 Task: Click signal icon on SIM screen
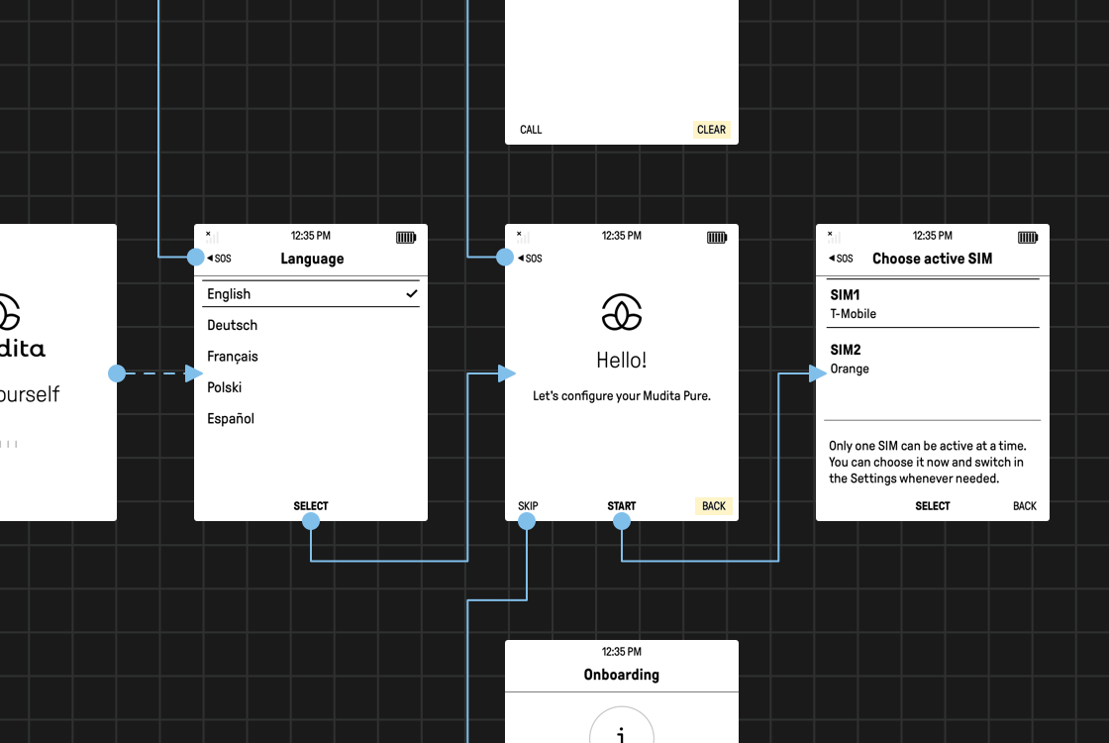[x=834, y=237]
